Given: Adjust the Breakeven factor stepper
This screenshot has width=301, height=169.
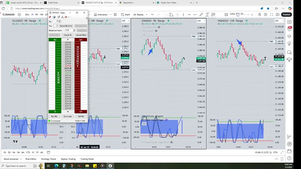Looking at the screenshot, I should (x=74, y=31).
